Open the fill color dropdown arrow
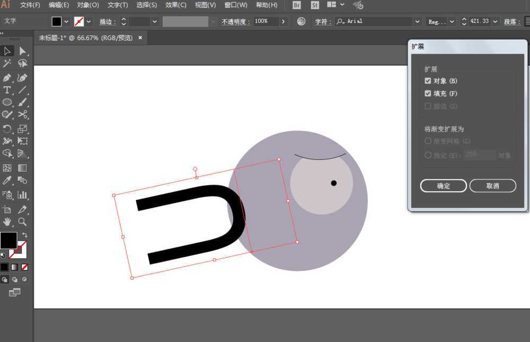Viewport: 530px width, 342px height. point(66,22)
